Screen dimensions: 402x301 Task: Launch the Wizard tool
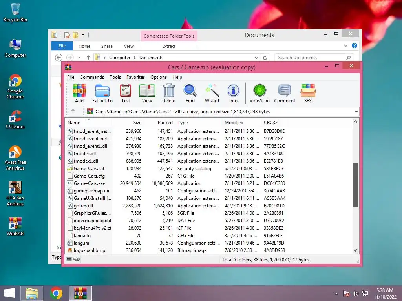[x=212, y=93]
